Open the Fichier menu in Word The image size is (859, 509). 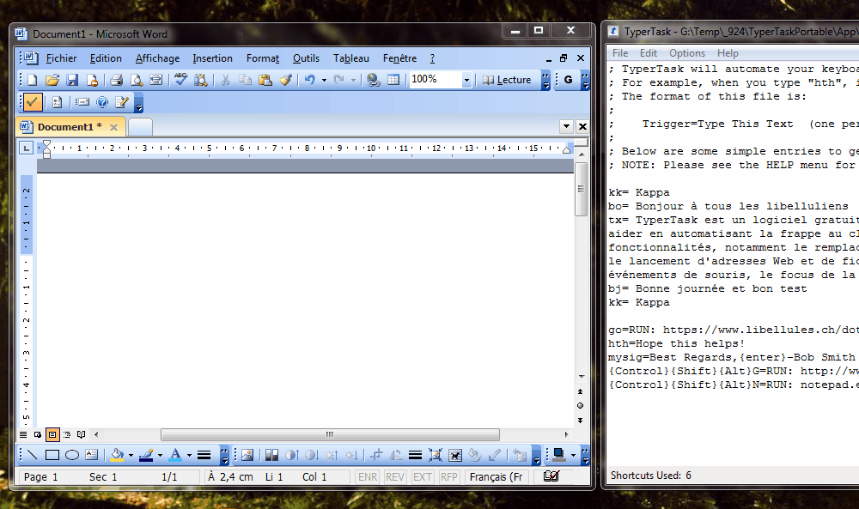(x=61, y=58)
